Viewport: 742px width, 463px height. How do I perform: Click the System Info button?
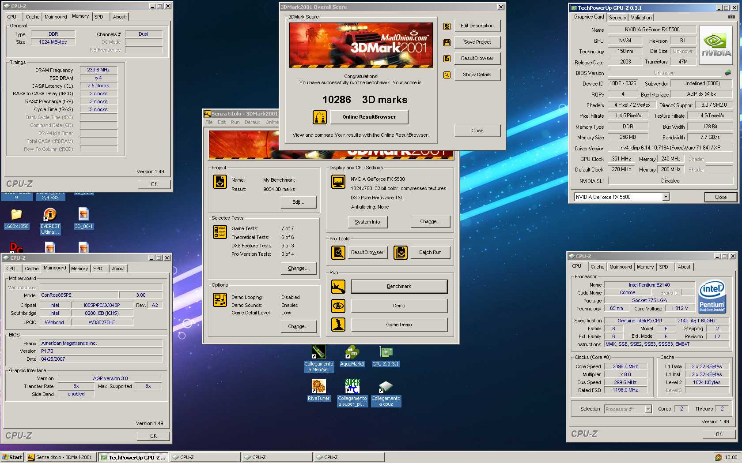coord(367,222)
